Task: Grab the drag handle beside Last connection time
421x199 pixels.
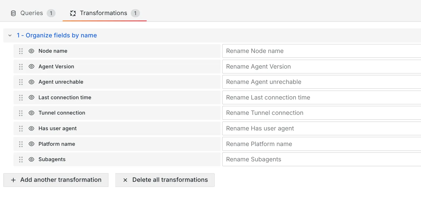Action: click(21, 97)
